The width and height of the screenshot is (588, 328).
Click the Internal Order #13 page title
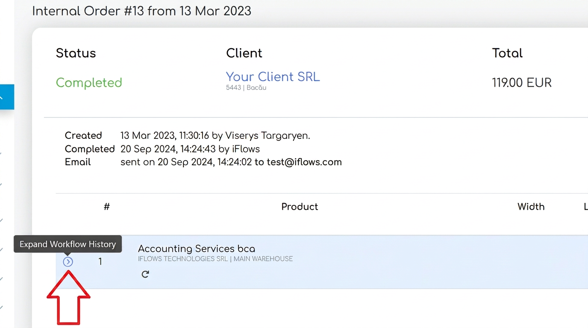click(x=142, y=11)
